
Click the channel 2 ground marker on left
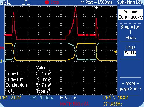click(x=2, y=61)
